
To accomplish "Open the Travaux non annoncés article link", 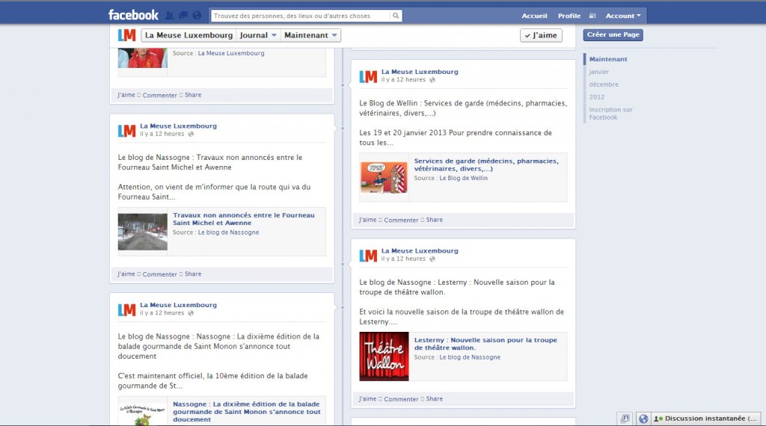I will point(244,219).
